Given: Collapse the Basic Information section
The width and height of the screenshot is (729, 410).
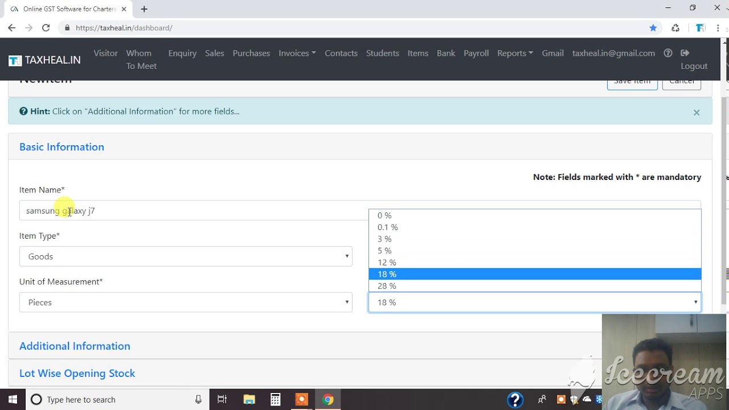Looking at the screenshot, I should tap(62, 147).
